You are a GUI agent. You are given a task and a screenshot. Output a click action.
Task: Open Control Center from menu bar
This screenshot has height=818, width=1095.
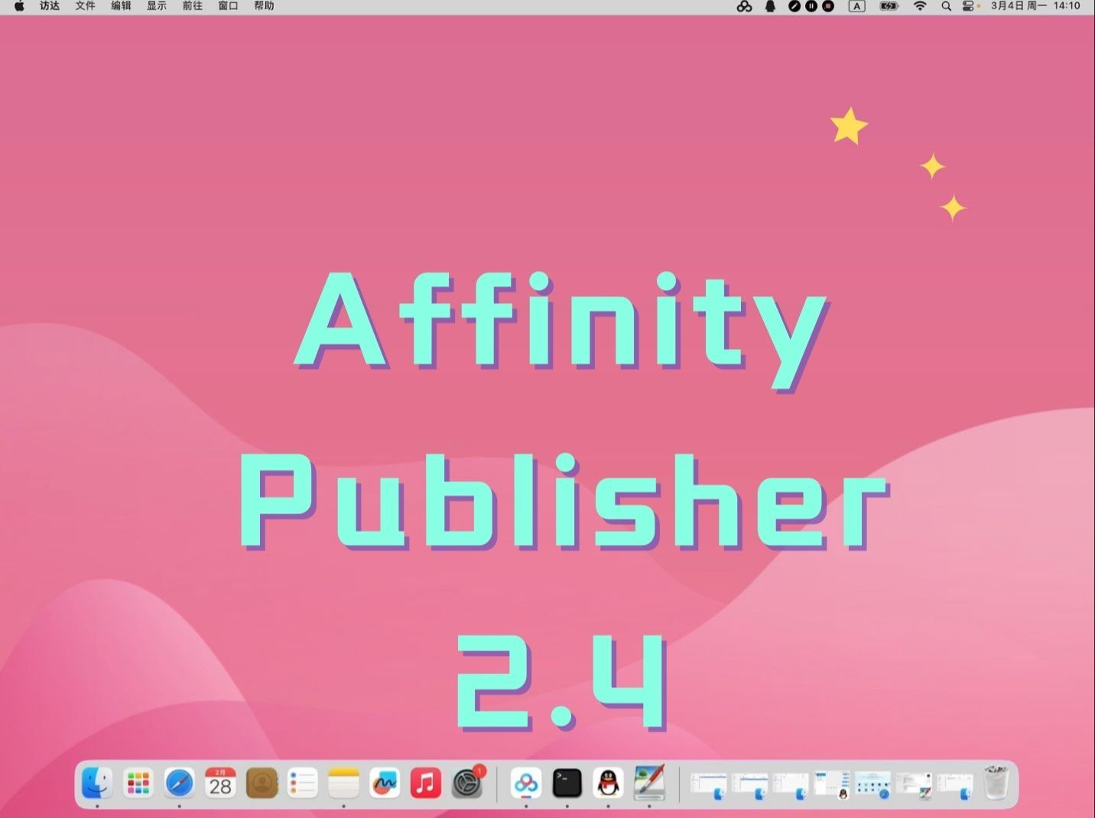click(969, 6)
